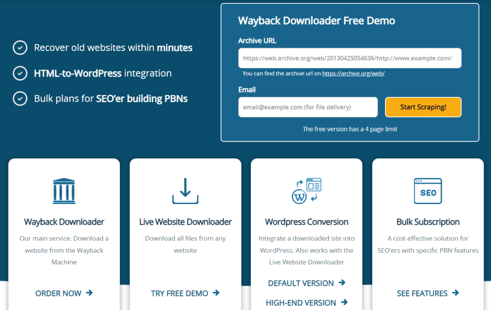Click the 'Archive URL' field label
This screenshot has width=491, height=310.
[257, 41]
